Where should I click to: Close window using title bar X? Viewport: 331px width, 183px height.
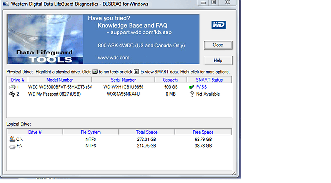pyautogui.click(x=227, y=2)
